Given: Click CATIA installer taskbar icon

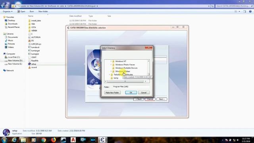Looking at the screenshot, I should click(102, 140).
